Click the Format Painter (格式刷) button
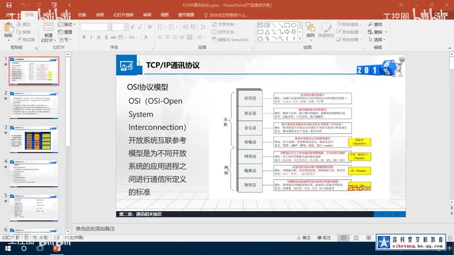 [26, 40]
